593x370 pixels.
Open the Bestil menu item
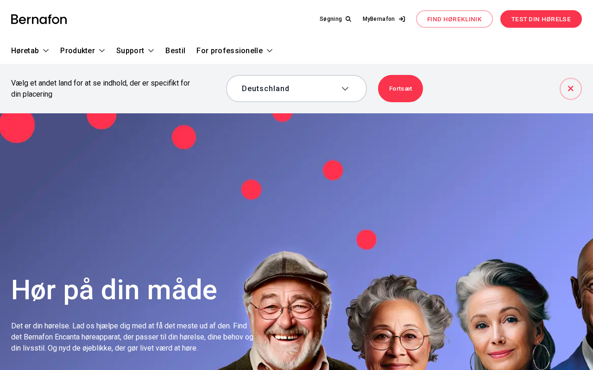[175, 51]
